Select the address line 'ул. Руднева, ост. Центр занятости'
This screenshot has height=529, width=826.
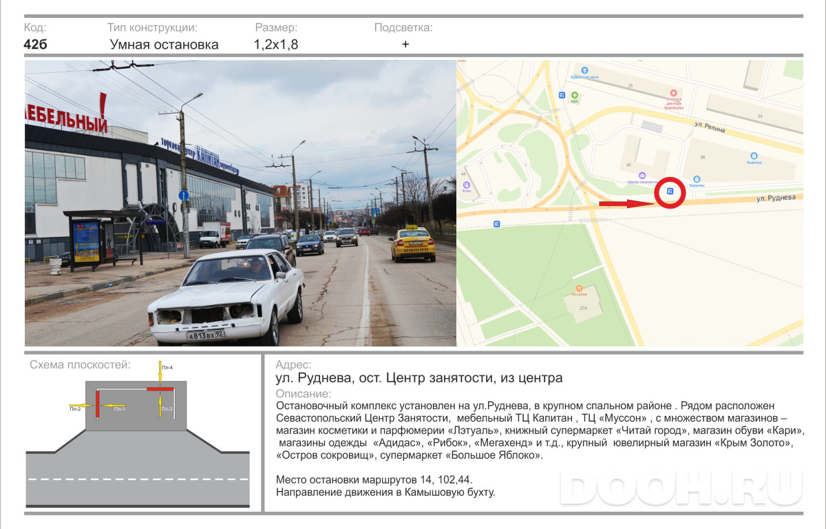tap(419, 378)
